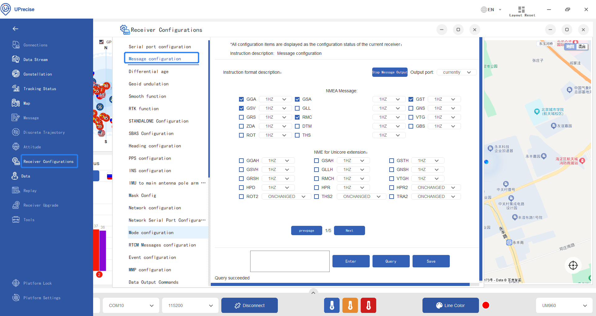Click the Layout Reset icon

point(521,10)
